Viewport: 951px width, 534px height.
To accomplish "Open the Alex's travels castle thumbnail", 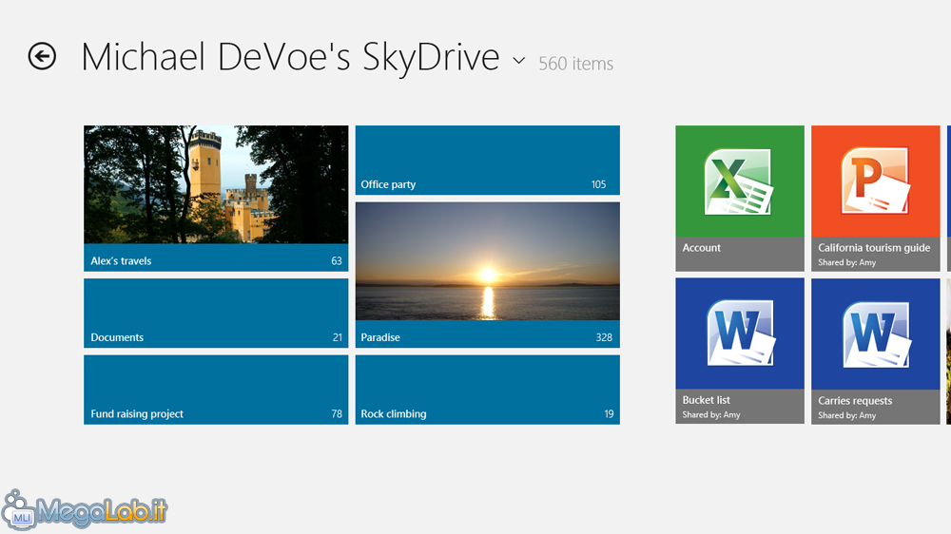I will click(x=216, y=184).
